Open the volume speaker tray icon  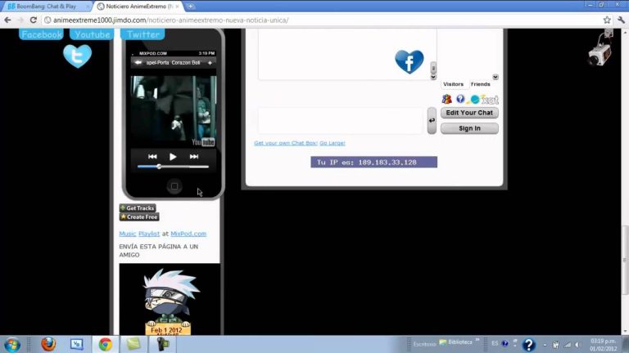coord(577,345)
